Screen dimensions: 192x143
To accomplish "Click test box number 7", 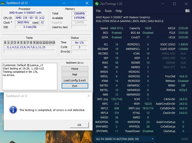I will point(28,43).
